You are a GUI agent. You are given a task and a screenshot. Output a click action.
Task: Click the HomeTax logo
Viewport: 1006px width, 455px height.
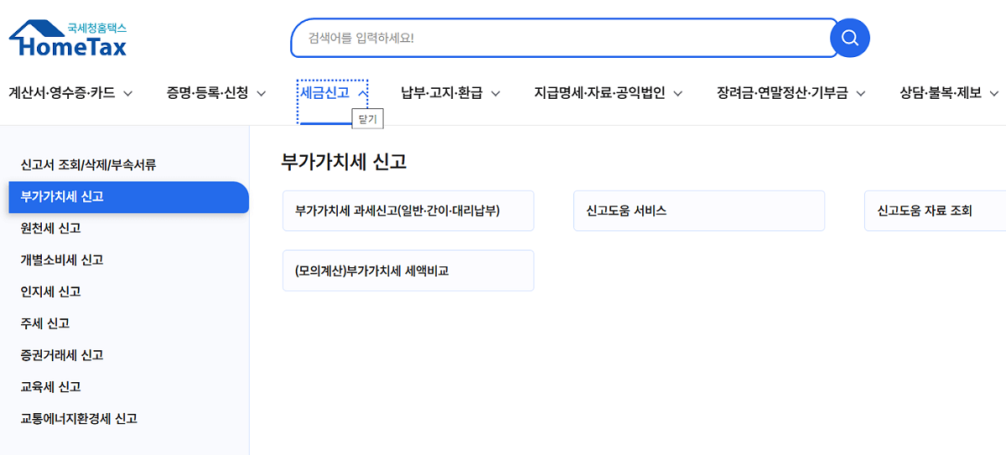coord(68,39)
